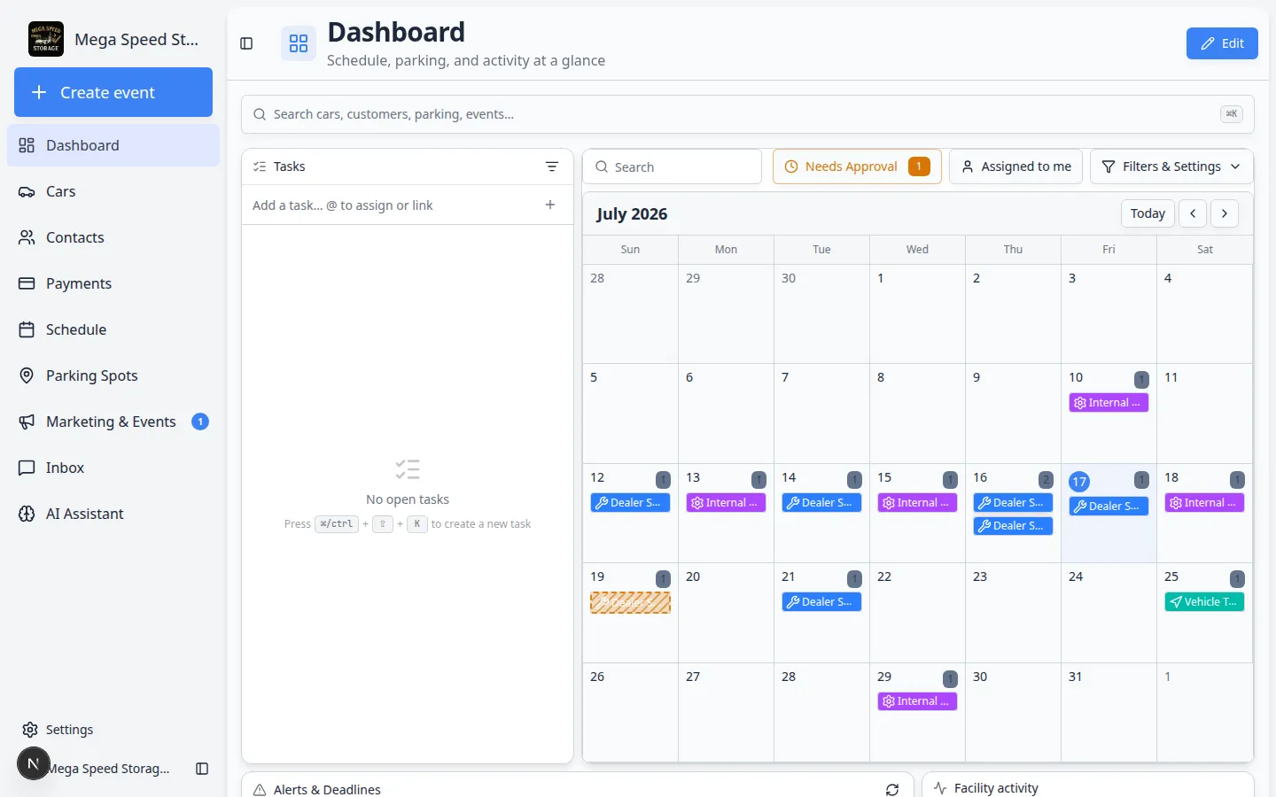The image size is (1276, 797).
Task: Go to Schedule
Action: (x=113, y=329)
